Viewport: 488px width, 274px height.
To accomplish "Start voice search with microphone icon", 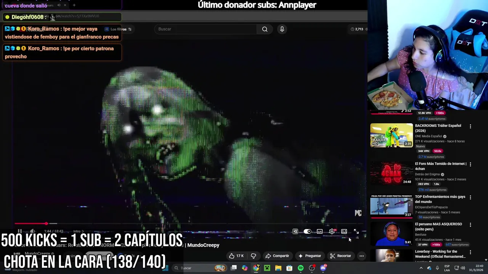I will click(282, 29).
